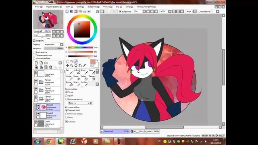Select the rotate canvas tool

(x=76, y=66)
